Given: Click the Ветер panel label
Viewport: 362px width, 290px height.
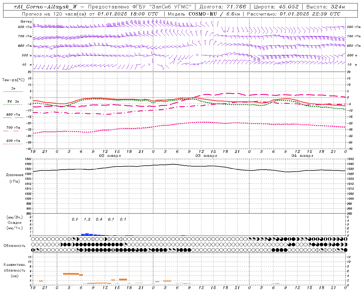Looking at the screenshot, I should pos(26,22).
